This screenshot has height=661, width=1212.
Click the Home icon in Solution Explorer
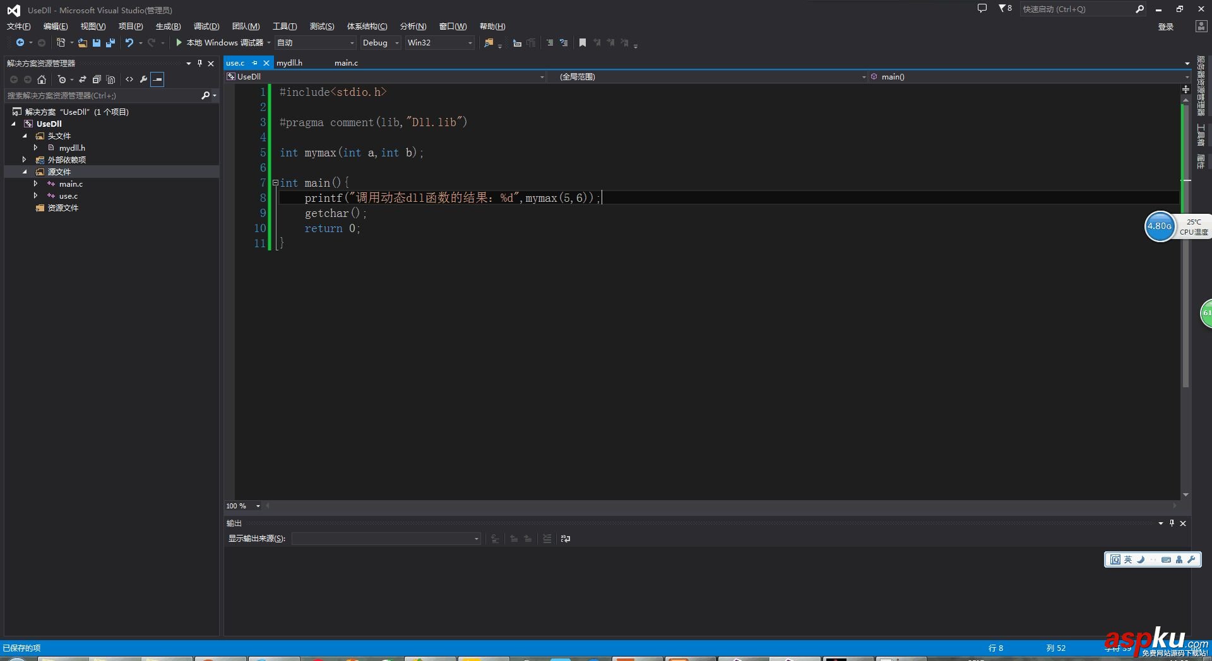[x=42, y=79]
